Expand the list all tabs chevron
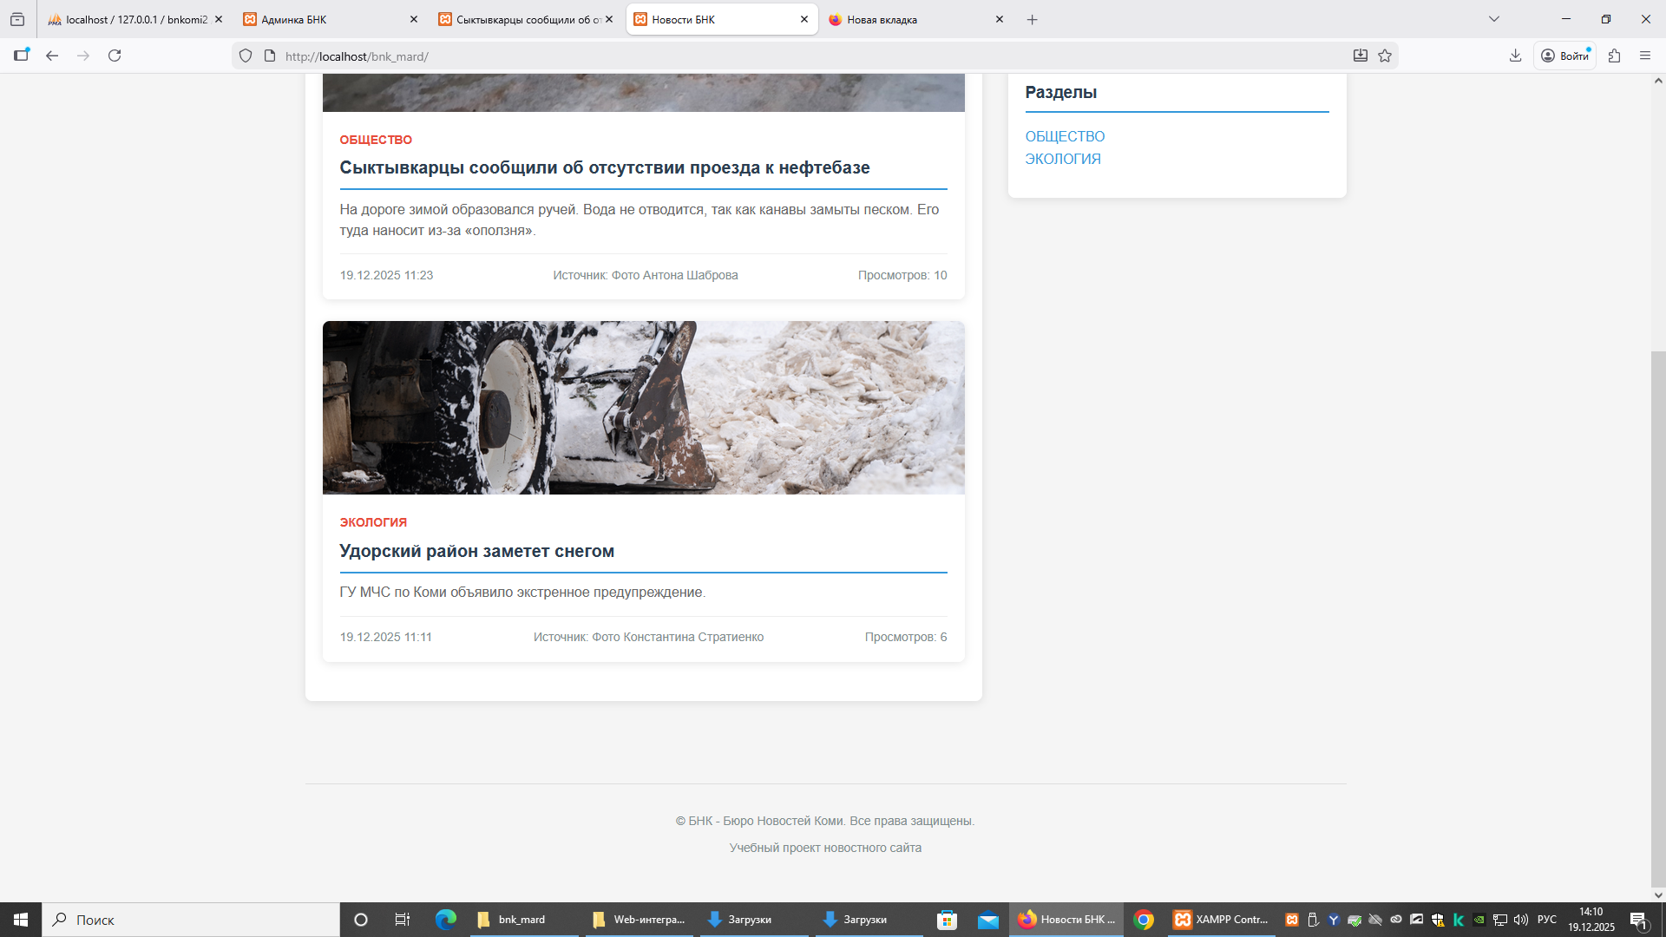1666x937 pixels. tap(1494, 19)
